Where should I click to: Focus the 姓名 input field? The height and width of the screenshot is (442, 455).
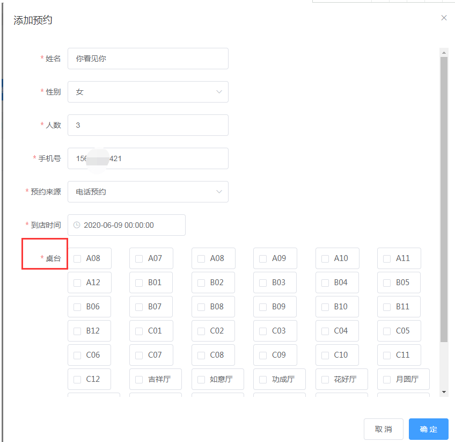tap(148, 59)
